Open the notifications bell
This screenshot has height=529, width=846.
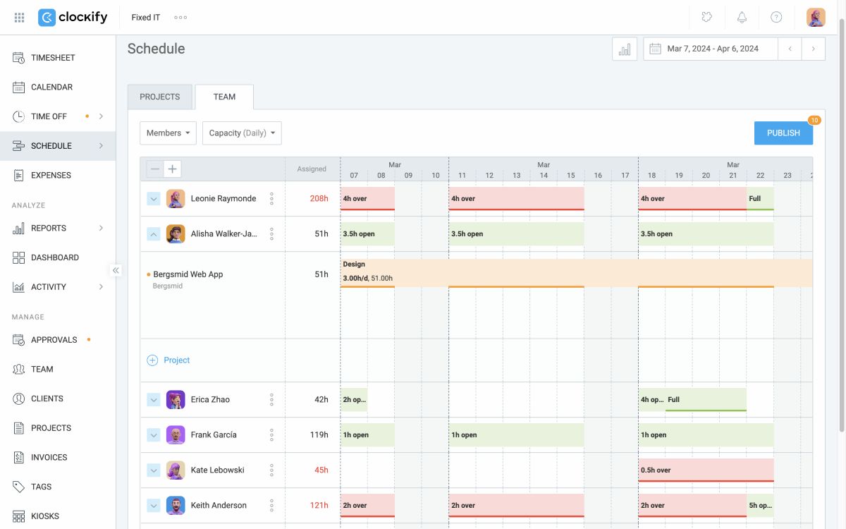742,17
